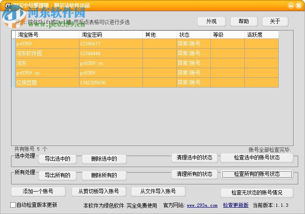Click 从文件导入账号 button

[158, 192]
